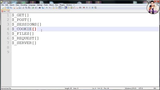
Task: Click line number 8 in the margin
Action: (x=8, y=47)
